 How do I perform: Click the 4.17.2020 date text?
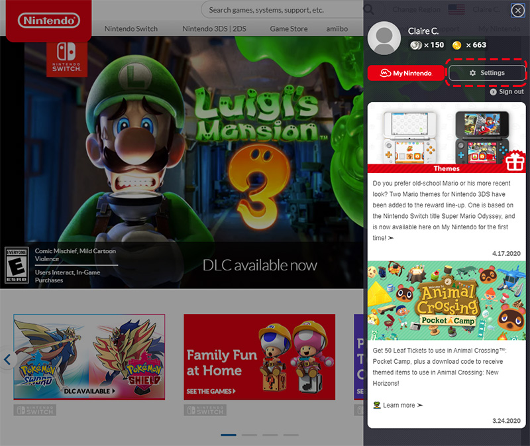click(506, 253)
